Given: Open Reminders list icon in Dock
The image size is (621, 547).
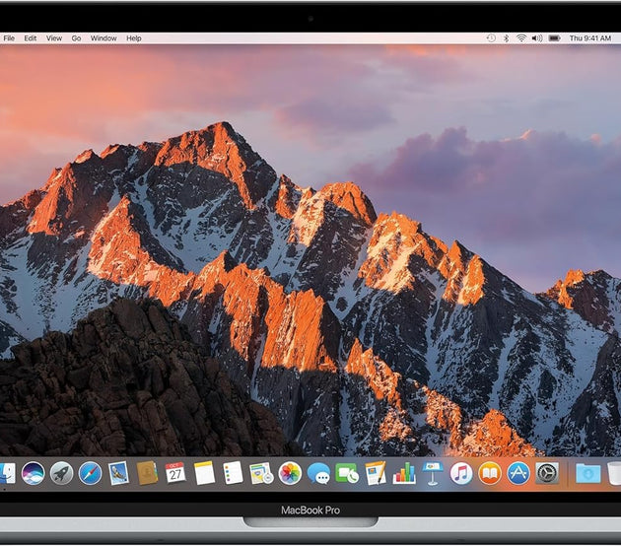Looking at the screenshot, I should pyautogui.click(x=233, y=473).
